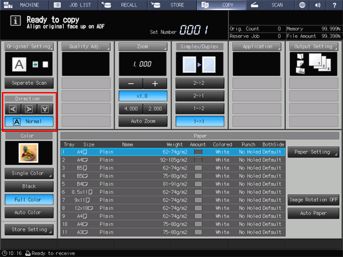The height and width of the screenshot is (257, 343).
Task: Select the Black color mode
Action: tap(29, 186)
